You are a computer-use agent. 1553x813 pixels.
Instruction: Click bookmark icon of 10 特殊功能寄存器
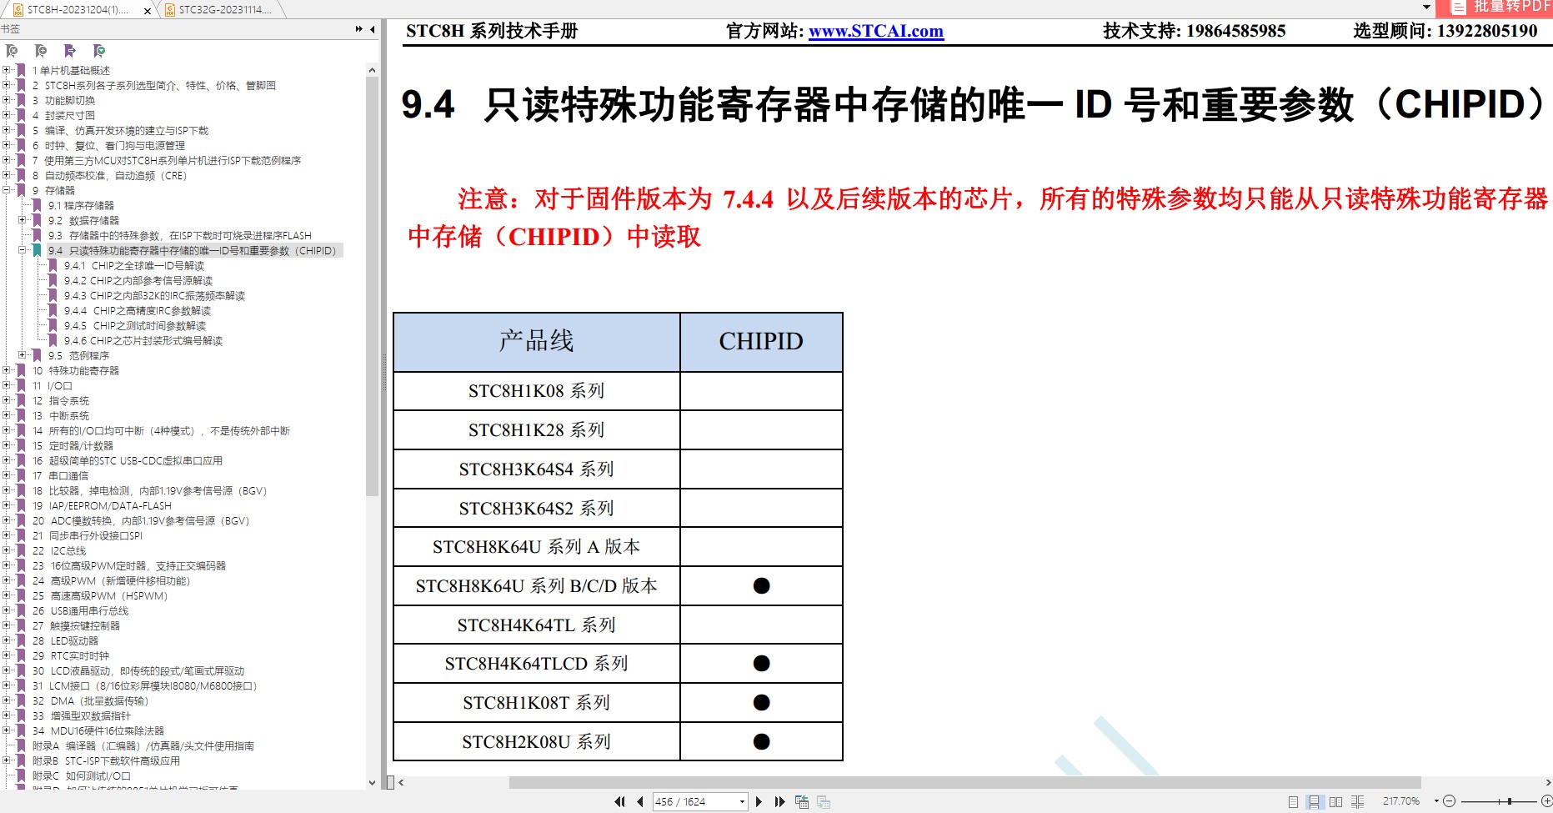[x=21, y=370]
